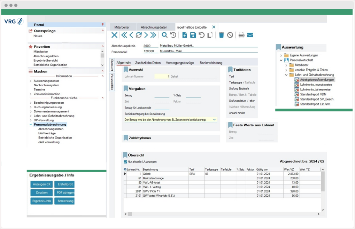Click Ergebnis-Info button
The height and width of the screenshot is (229, 355).
42,201
